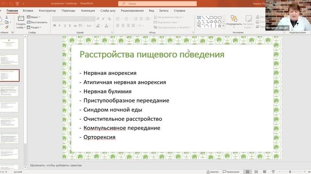Open Выровнять текст dropdown
Viewport: 311px width, 174px height.
167,22
